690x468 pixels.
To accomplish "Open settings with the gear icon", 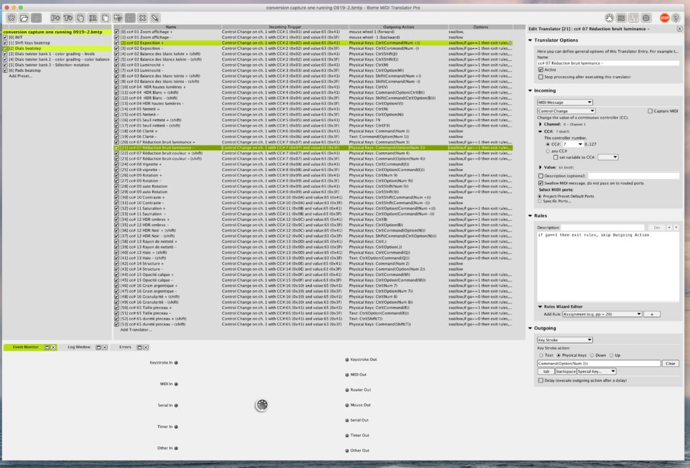I will coord(646,18).
